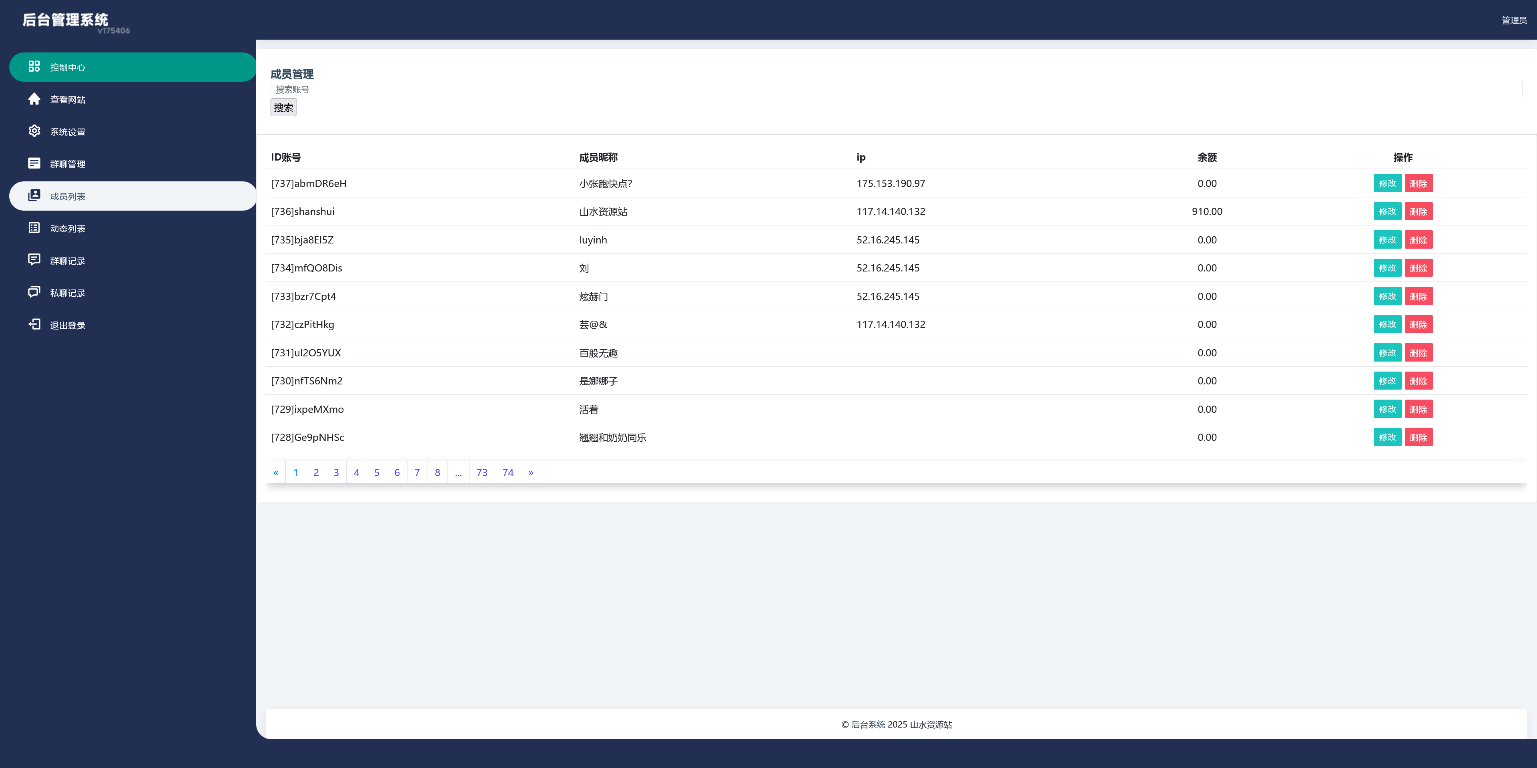
Task: Click the 成员列表 contacts icon
Action: 34,195
